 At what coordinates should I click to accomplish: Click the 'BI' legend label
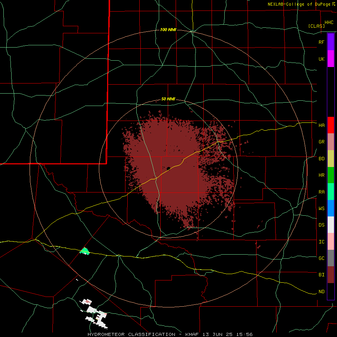click(321, 275)
